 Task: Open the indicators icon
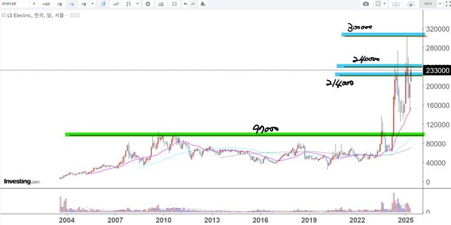[161, 4]
